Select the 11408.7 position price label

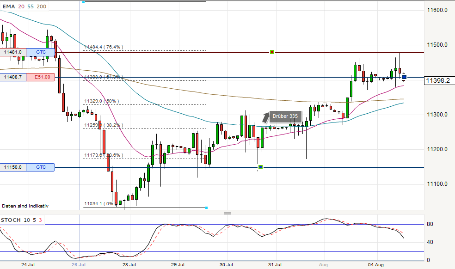coord(13,77)
